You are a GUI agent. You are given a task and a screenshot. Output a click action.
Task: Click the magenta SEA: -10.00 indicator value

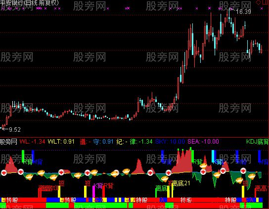tap(203, 142)
